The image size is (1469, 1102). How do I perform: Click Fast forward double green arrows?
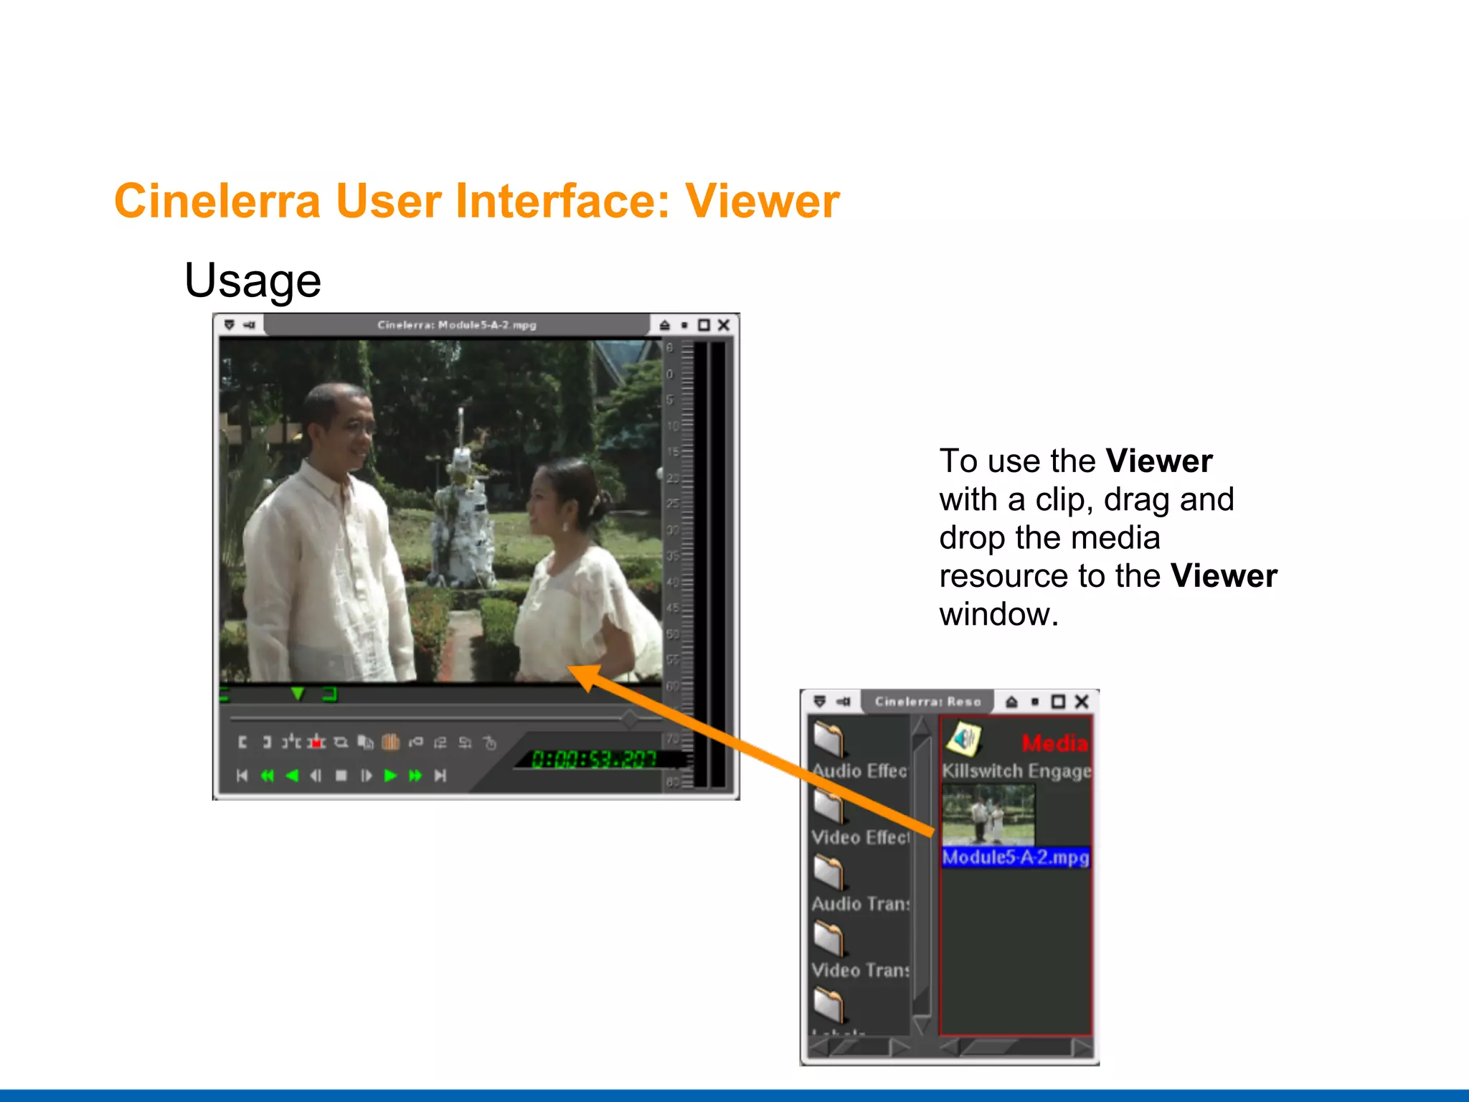pos(415,776)
